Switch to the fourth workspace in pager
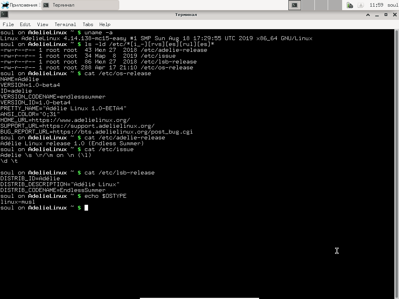 tap(335, 5)
